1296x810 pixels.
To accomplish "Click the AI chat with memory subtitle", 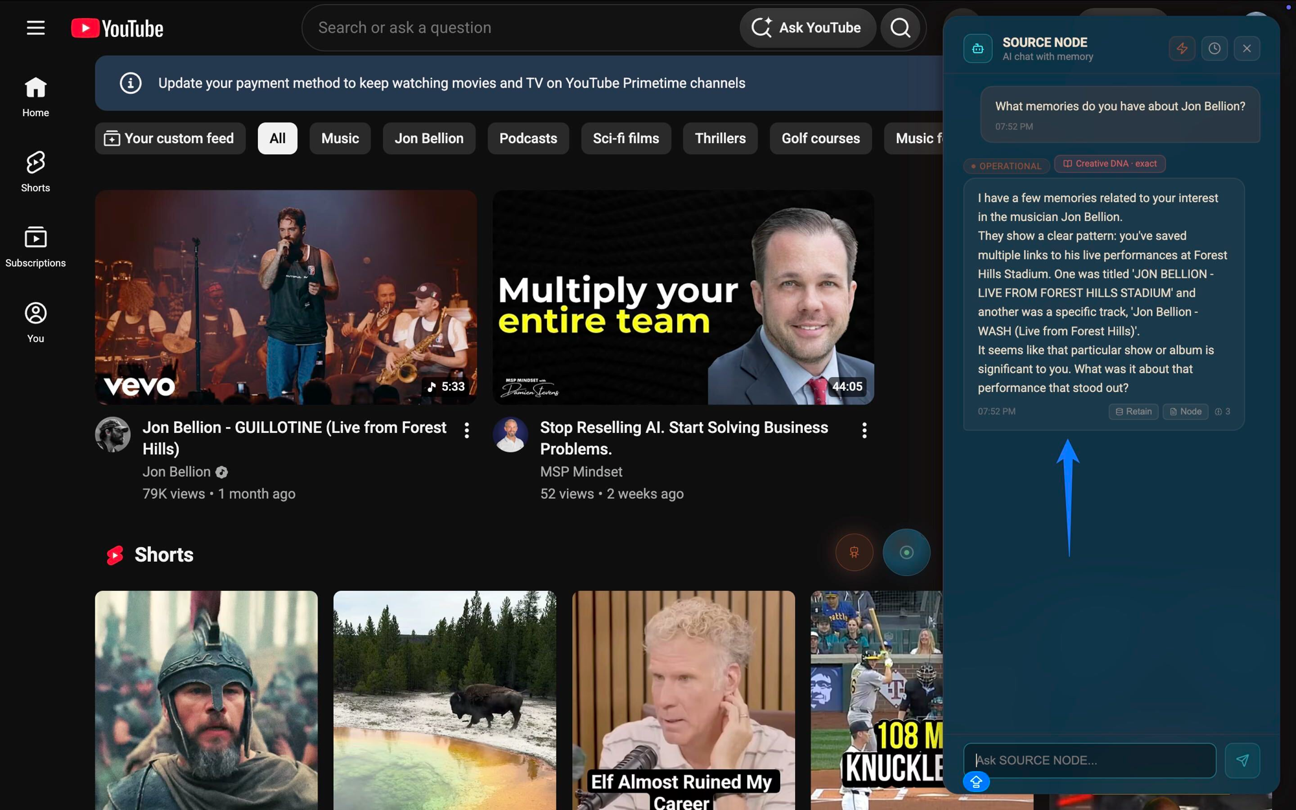I will (x=1048, y=57).
